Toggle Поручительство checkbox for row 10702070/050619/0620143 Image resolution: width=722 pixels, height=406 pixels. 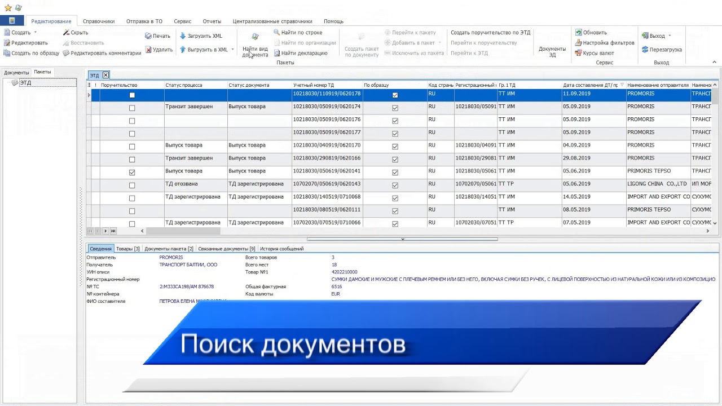pos(132,186)
